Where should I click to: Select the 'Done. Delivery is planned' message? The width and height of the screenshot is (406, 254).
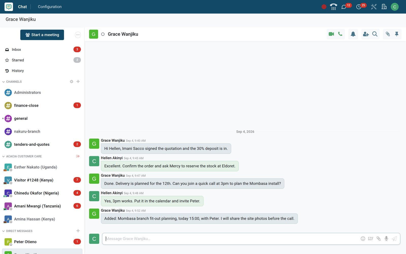193,184
